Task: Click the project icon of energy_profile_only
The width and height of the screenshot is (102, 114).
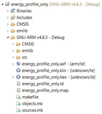Action: tap(7, 4)
